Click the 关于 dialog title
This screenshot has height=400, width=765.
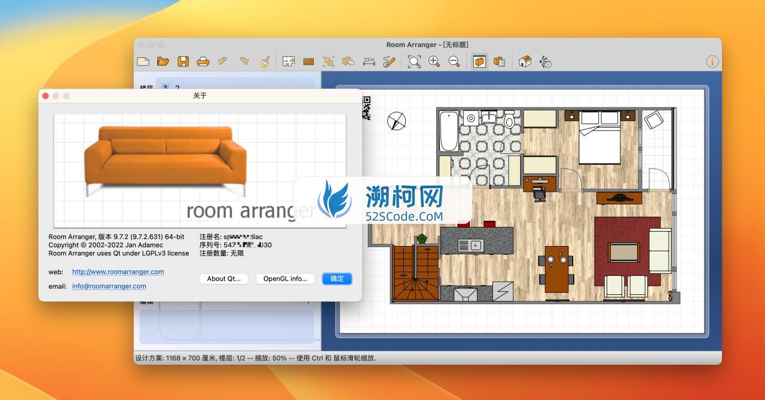point(200,96)
